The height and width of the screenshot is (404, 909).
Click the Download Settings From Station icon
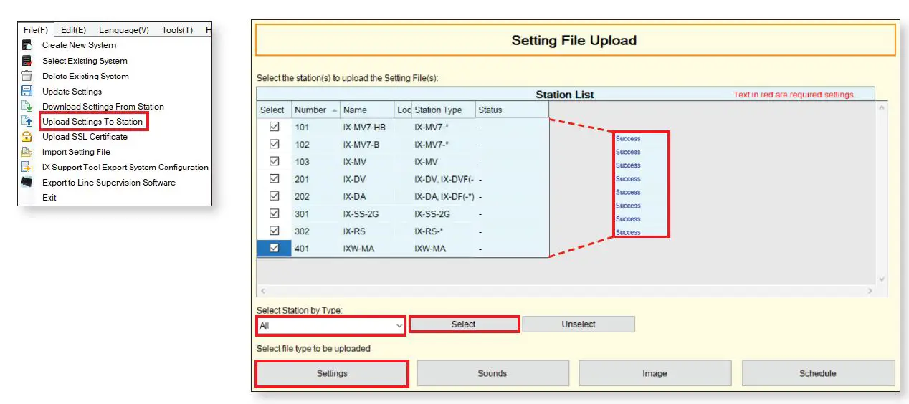point(27,106)
